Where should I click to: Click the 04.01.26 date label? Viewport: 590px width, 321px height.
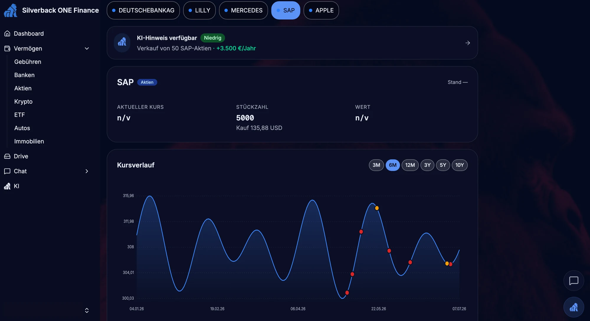137,309
